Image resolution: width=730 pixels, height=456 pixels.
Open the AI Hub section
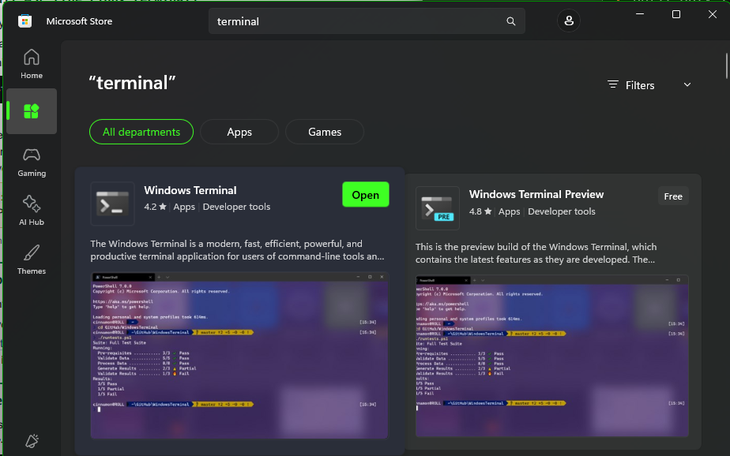pyautogui.click(x=32, y=211)
